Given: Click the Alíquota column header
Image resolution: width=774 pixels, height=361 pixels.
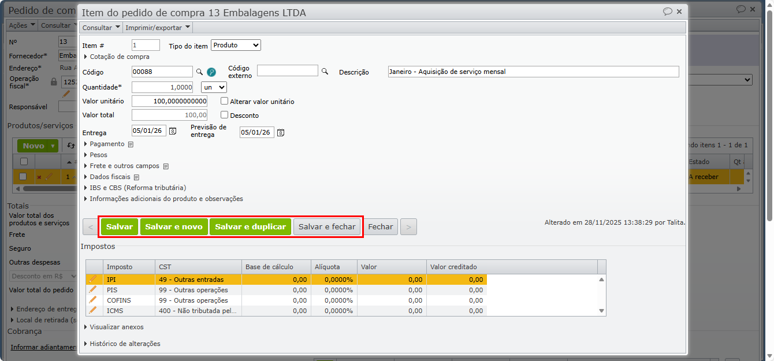Looking at the screenshot, I should [x=333, y=267].
